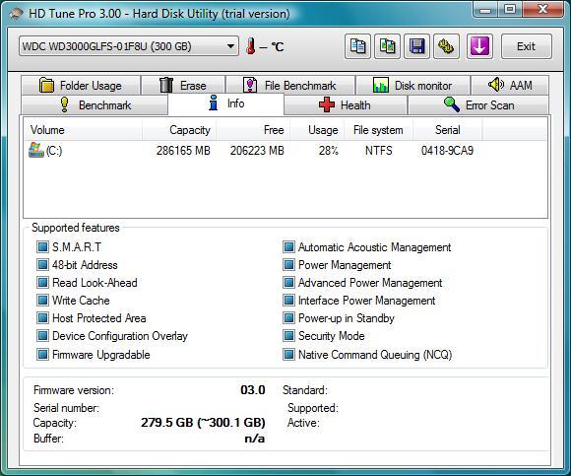Click the Host Protected Area checkbox
571x476 pixels.
point(42,317)
